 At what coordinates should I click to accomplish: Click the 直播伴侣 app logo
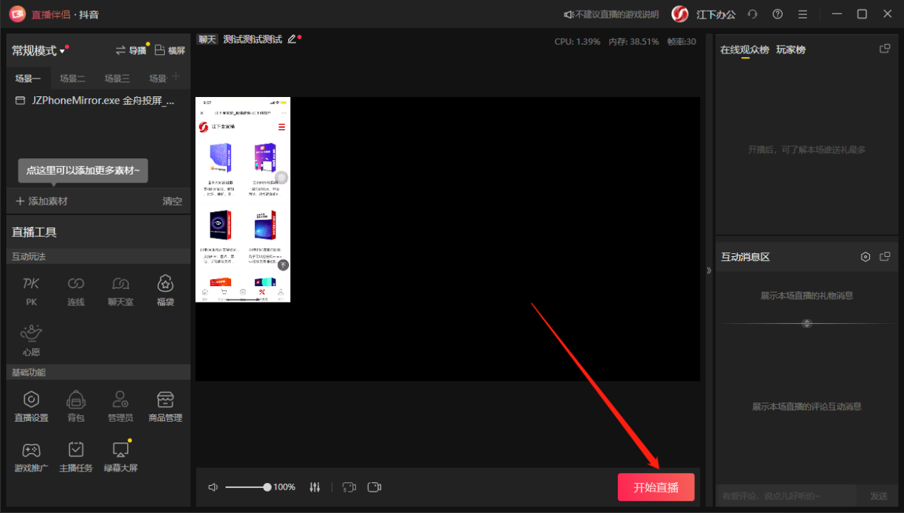click(x=17, y=14)
